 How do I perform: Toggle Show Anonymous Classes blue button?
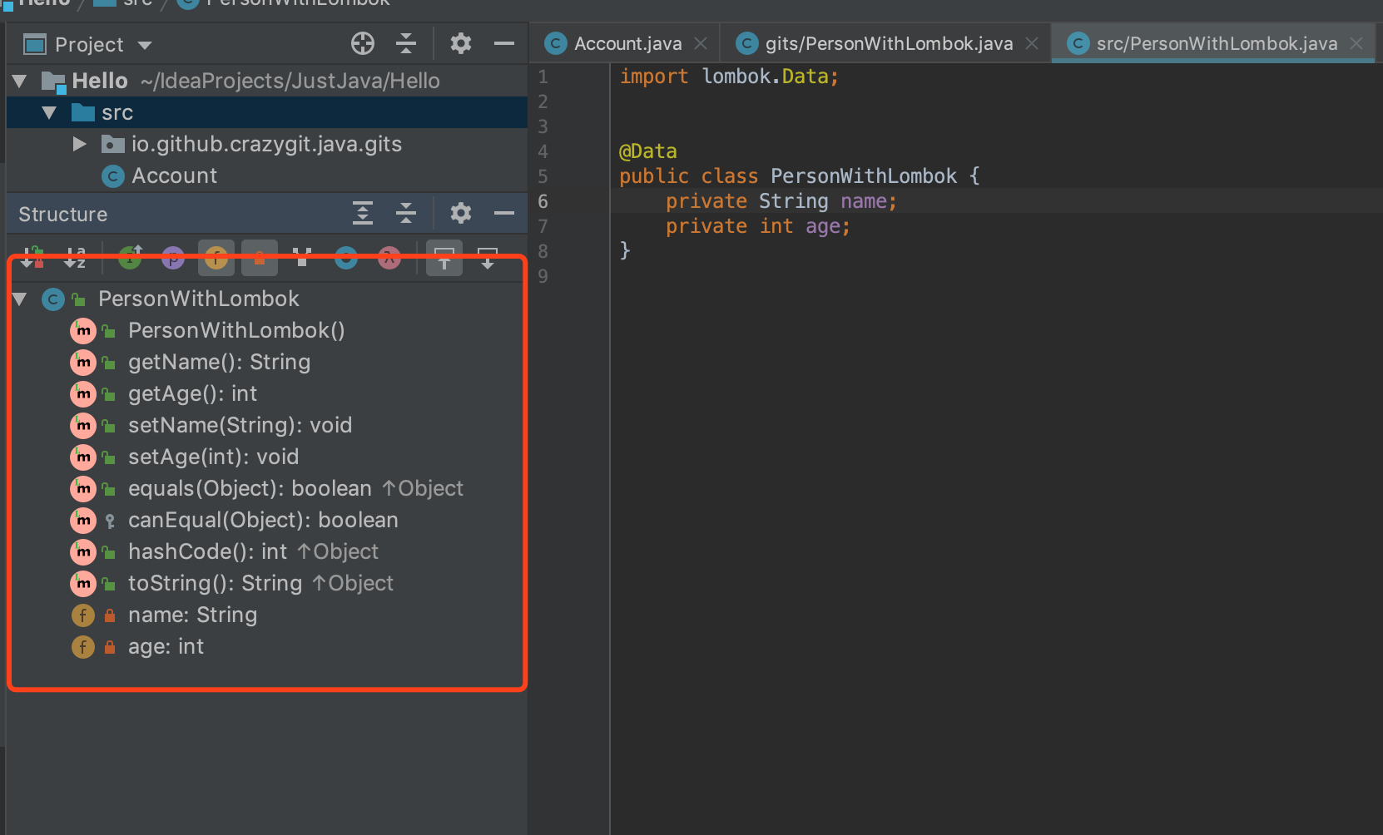coord(346,258)
